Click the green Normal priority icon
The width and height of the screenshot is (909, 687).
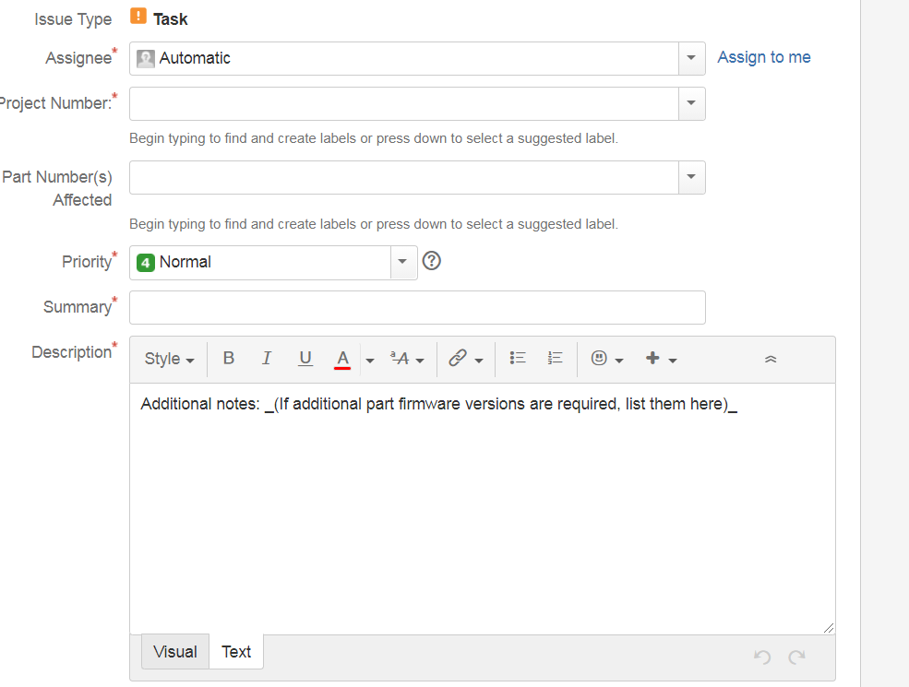pos(146,263)
